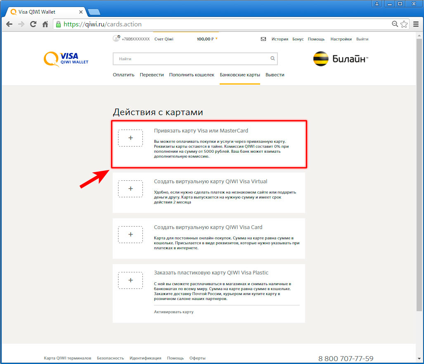424x364 pixels.
Task: Click the browser forward arrow
Action: [21, 24]
